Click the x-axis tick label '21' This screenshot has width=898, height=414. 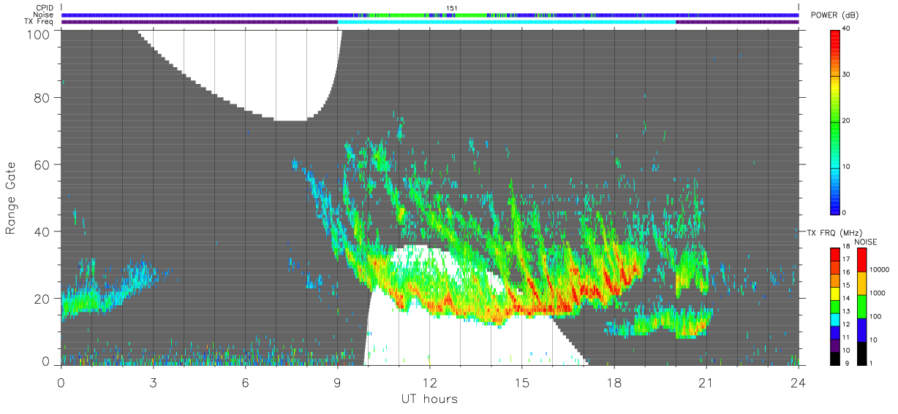[706, 381]
